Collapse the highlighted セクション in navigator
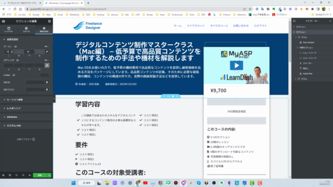This screenshot has height=187, width=333. click(x=294, y=32)
